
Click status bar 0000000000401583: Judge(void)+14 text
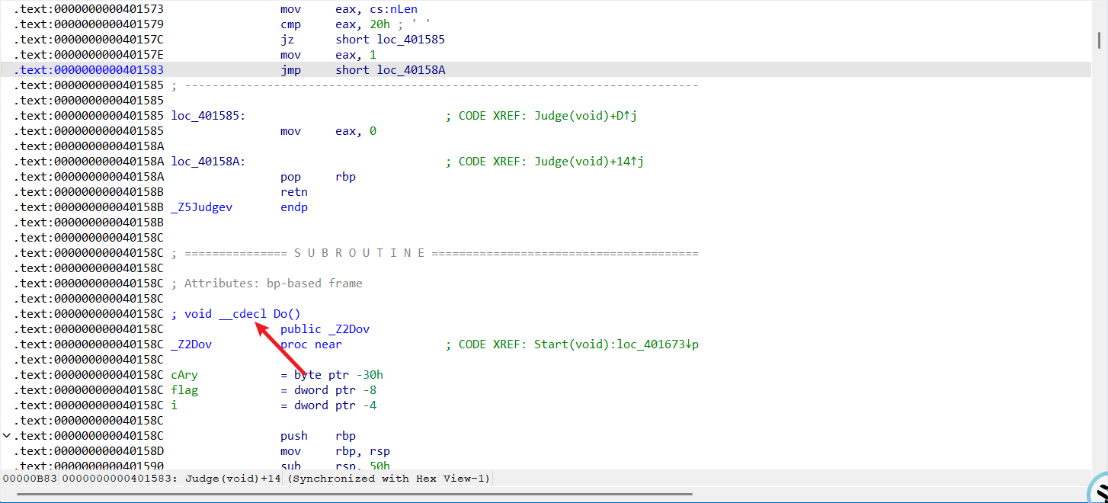pyautogui.click(x=171, y=479)
